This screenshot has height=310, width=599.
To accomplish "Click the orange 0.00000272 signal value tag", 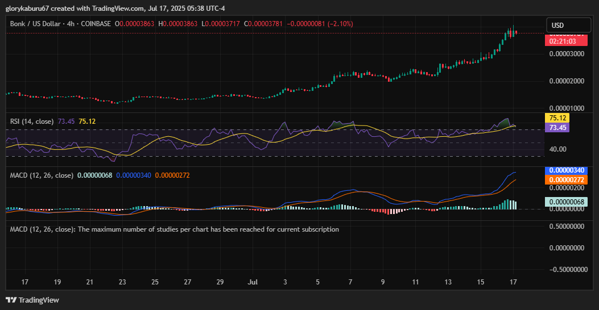I will point(565,179).
